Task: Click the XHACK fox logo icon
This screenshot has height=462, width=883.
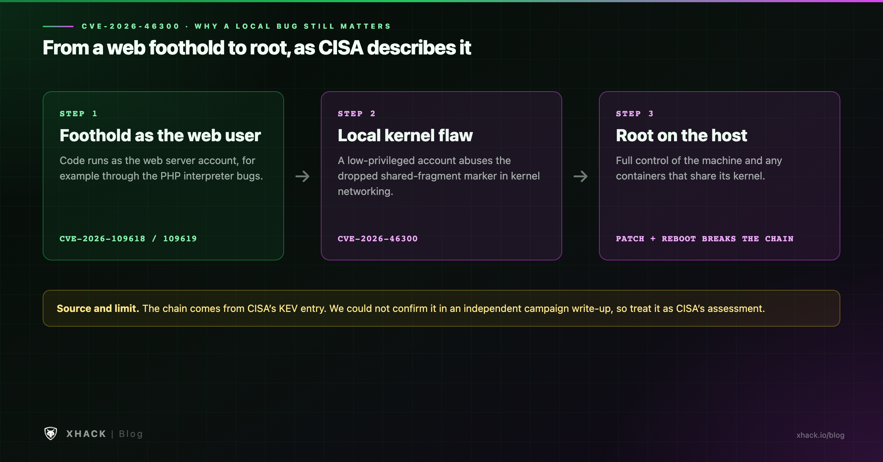Action: [x=51, y=433]
